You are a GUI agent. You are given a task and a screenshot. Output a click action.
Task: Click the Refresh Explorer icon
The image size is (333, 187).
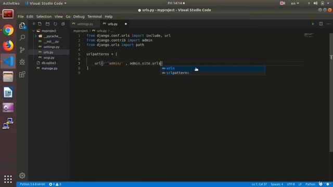[55, 24]
